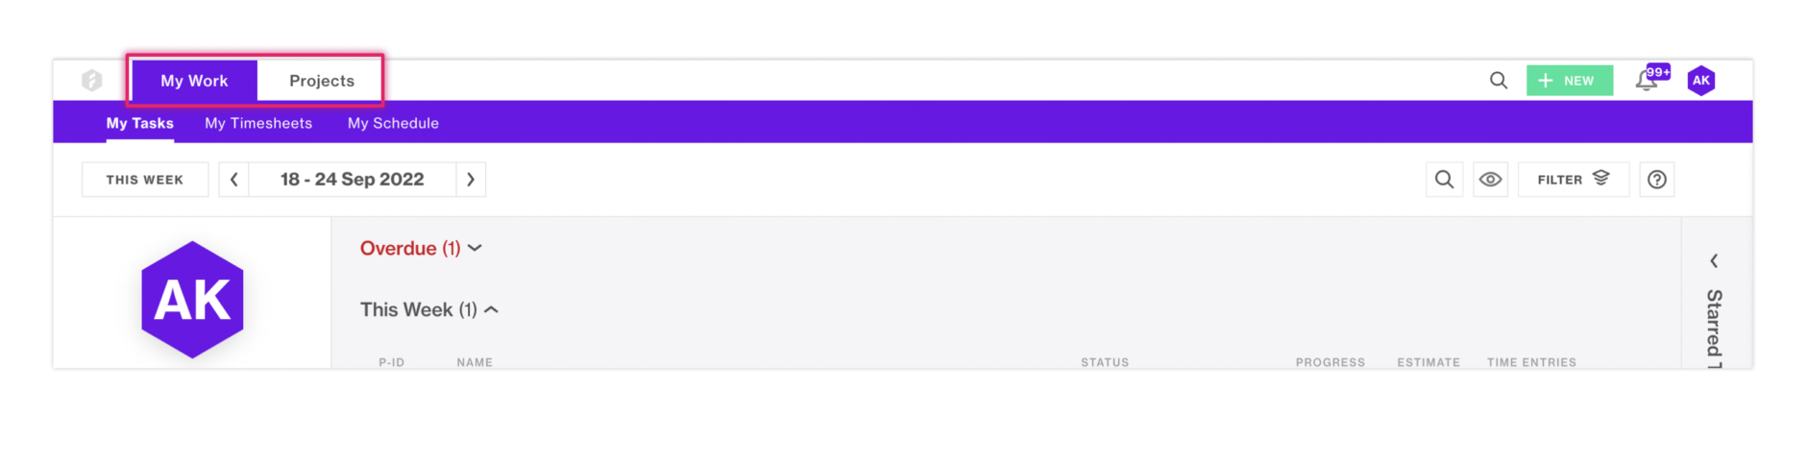
Task: Collapse the This Week (1) section
Action: pos(429,309)
